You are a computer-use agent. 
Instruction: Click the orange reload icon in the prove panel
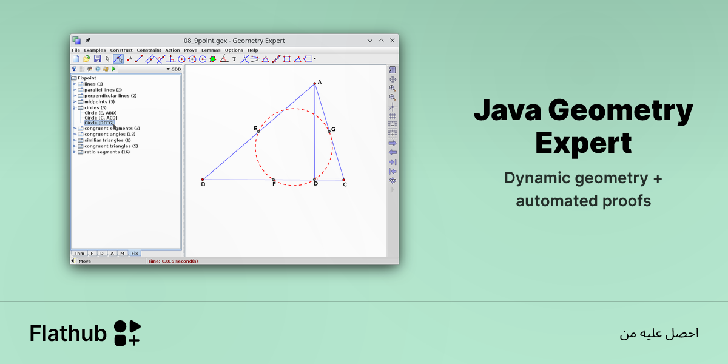[106, 69]
